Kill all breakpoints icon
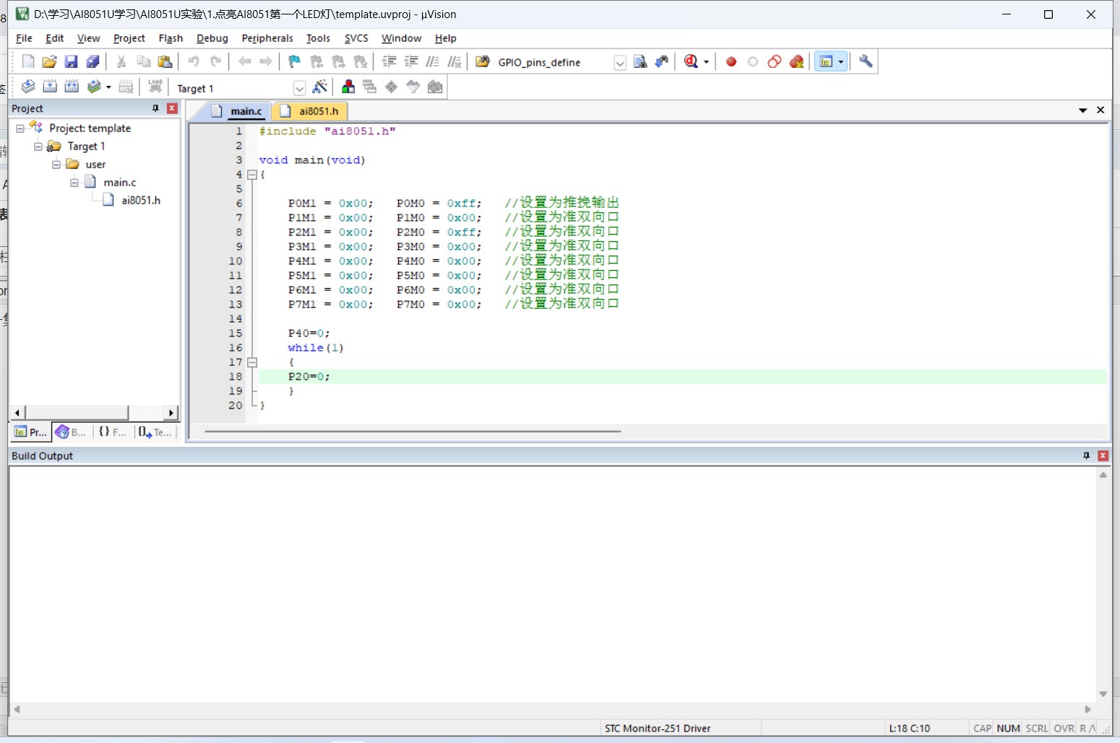 pyautogui.click(x=796, y=62)
